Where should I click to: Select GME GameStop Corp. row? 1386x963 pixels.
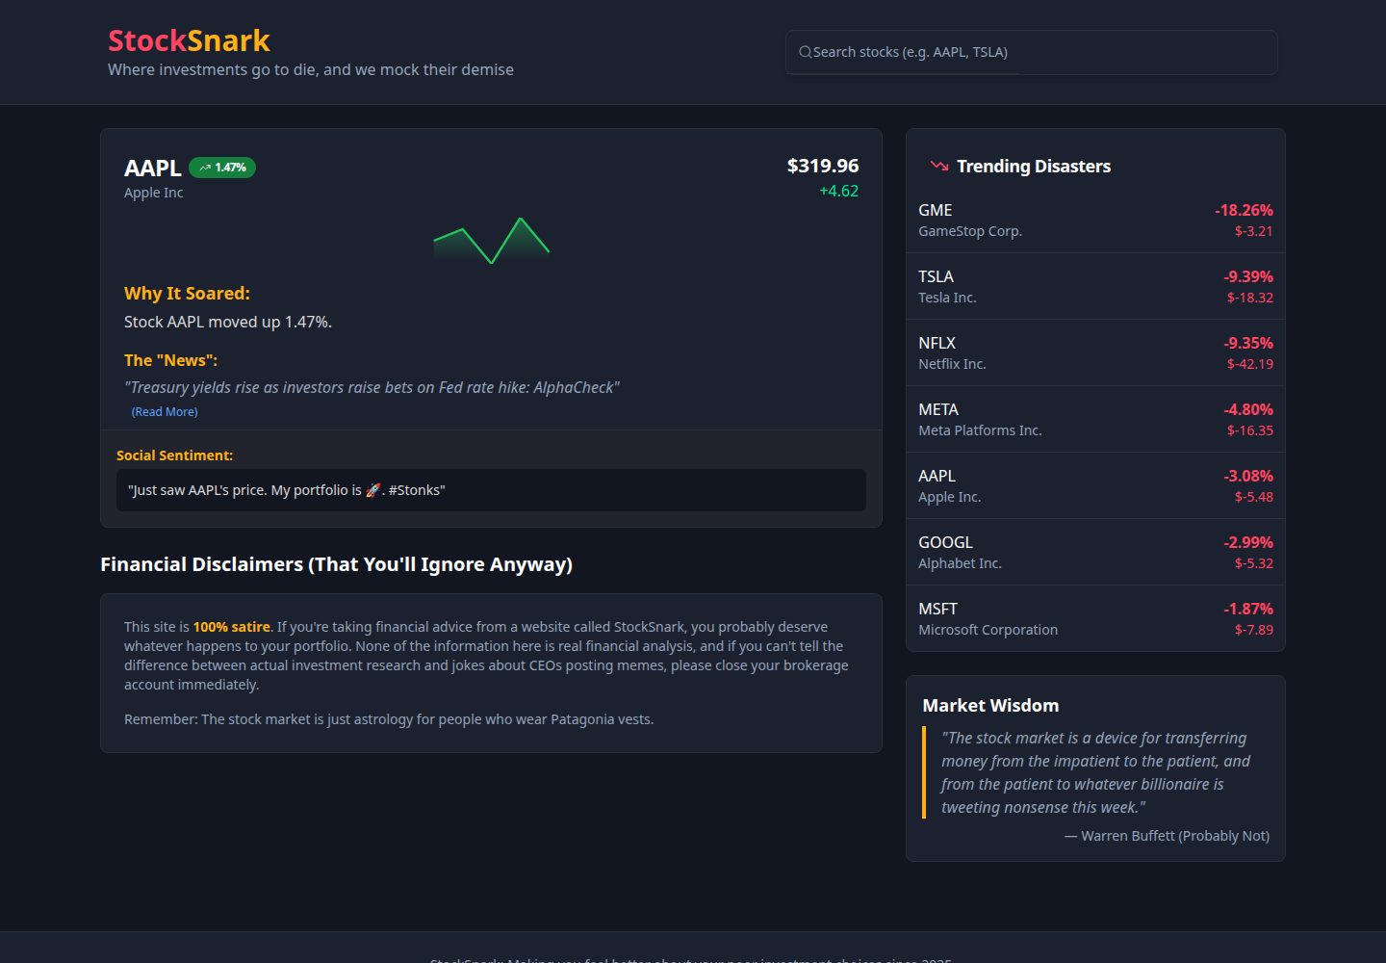tap(1095, 220)
